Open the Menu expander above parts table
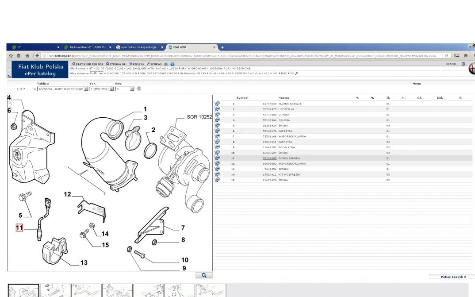The width and height of the screenshot is (475, 297). coord(415,84)
